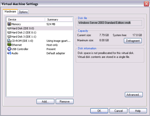The width and height of the screenshot is (150, 116).
Task: Click the Hard Disk 2 drive icon
Action: click(9, 32)
